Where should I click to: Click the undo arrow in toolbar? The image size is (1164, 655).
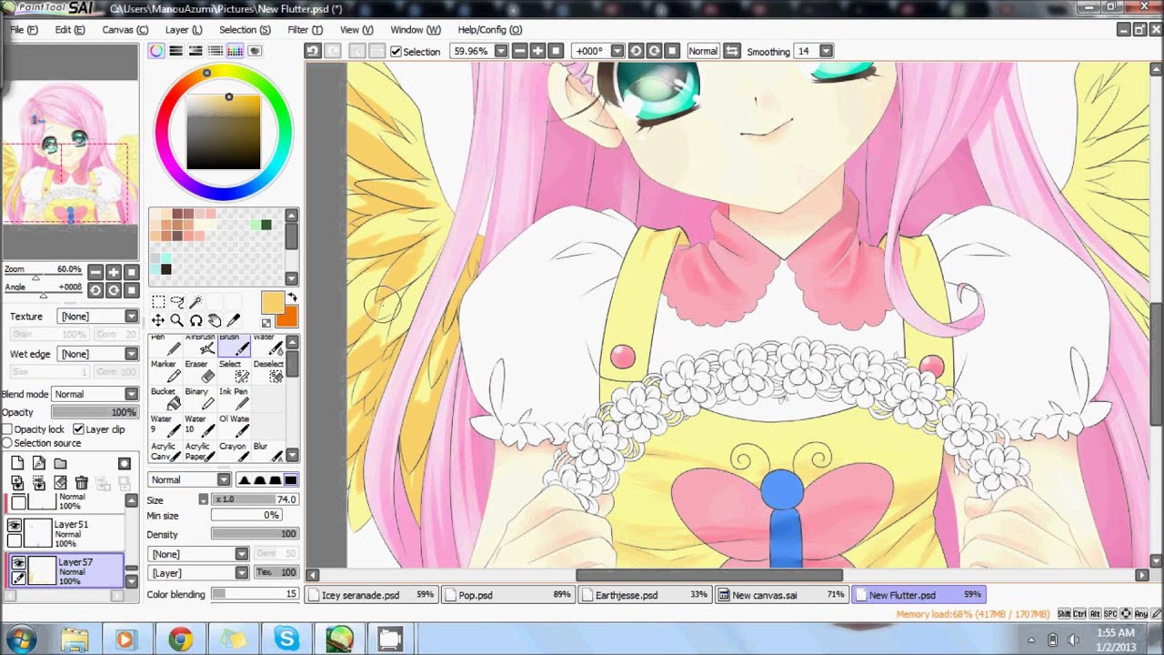click(x=313, y=51)
